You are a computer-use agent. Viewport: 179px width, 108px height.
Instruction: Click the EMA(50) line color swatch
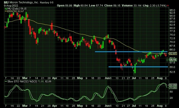coord(6,11)
